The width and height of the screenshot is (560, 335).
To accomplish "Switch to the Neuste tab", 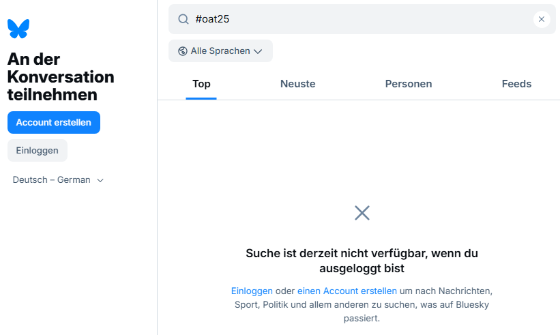I will [297, 84].
